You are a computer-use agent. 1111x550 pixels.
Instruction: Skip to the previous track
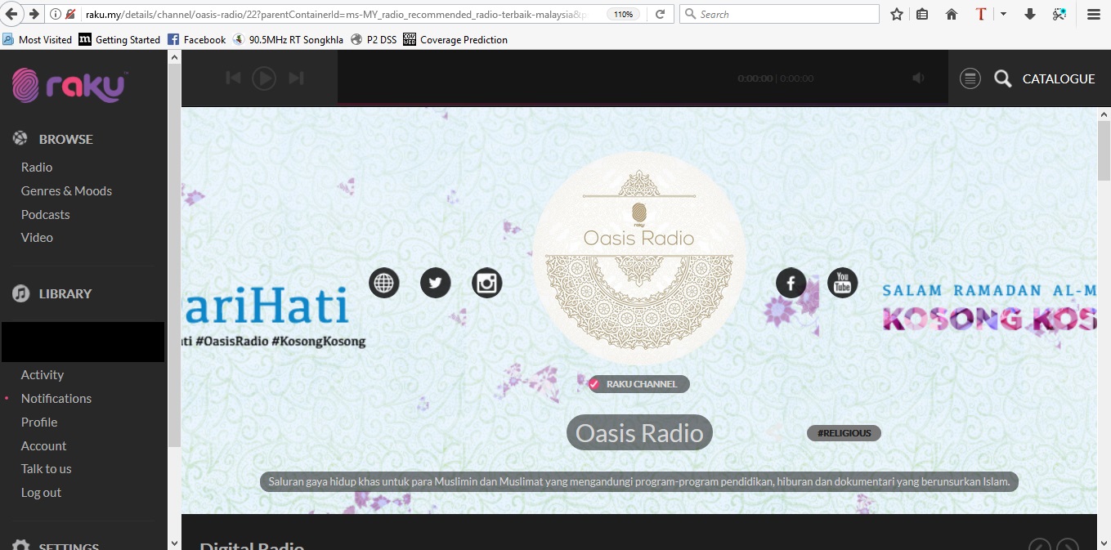click(233, 78)
